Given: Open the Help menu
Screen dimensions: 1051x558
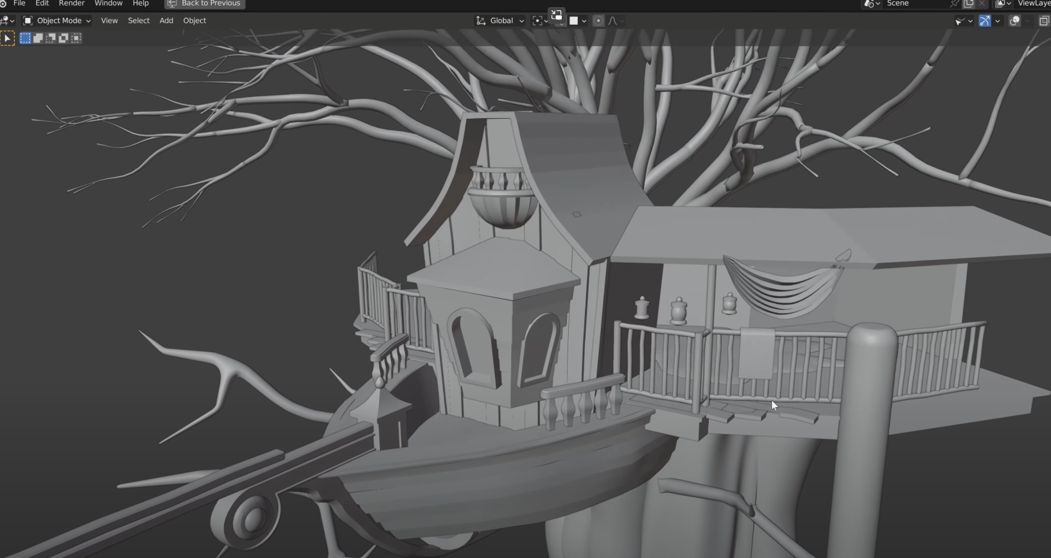Looking at the screenshot, I should [x=141, y=4].
